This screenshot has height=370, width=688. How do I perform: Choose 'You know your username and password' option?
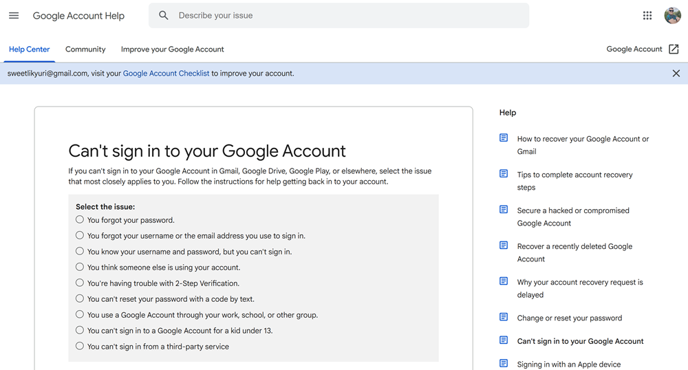79,251
